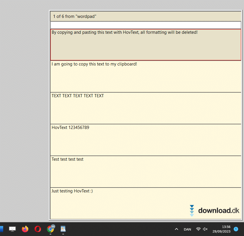Show hidden system tray icons
The width and height of the screenshot is (244, 236).
pyautogui.click(x=177, y=229)
